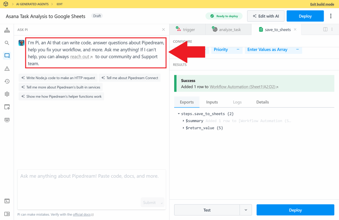
Task: Choose 'Tell me more about Pipedream's built-in services'
Action: [x=61, y=87]
